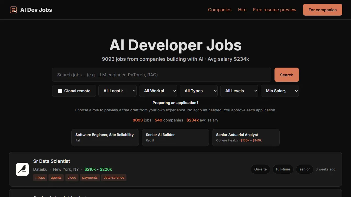Screen dimensions: 351x197
Task: Click the 549 companies count text
Action: [x=169, y=120]
